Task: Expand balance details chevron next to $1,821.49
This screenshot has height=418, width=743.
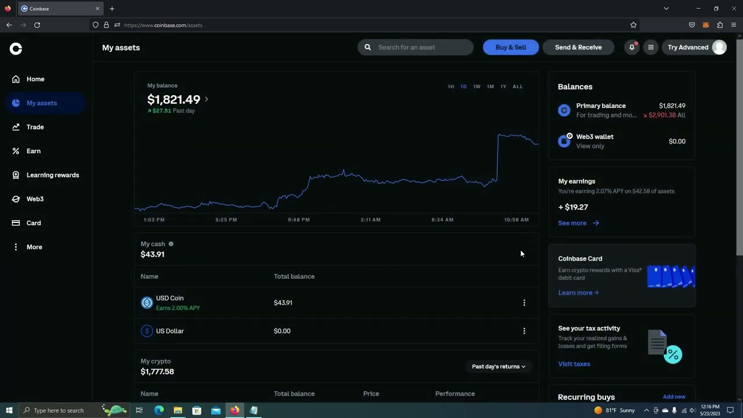Action: (206, 99)
